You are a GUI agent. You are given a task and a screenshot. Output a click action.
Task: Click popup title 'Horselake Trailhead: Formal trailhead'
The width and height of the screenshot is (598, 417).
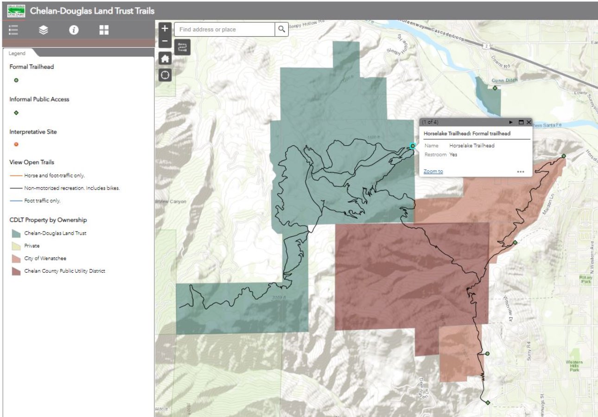[467, 134]
